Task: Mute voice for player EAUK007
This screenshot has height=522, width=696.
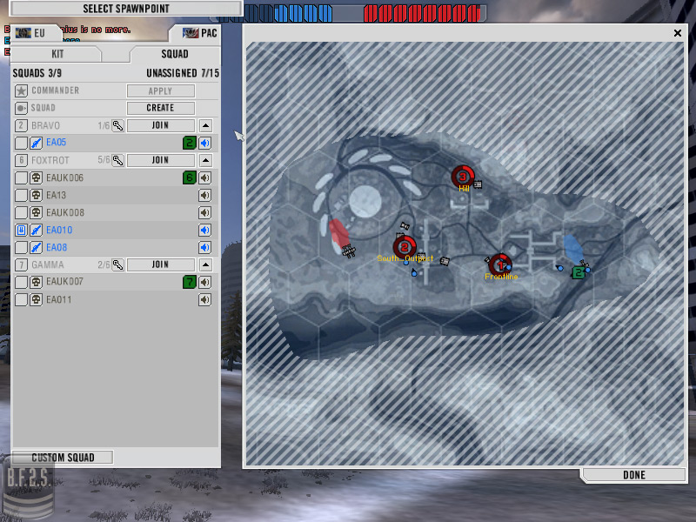Action: click(x=204, y=282)
